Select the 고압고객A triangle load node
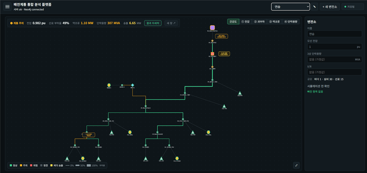This screenshot has height=173, width=367. click(x=240, y=93)
